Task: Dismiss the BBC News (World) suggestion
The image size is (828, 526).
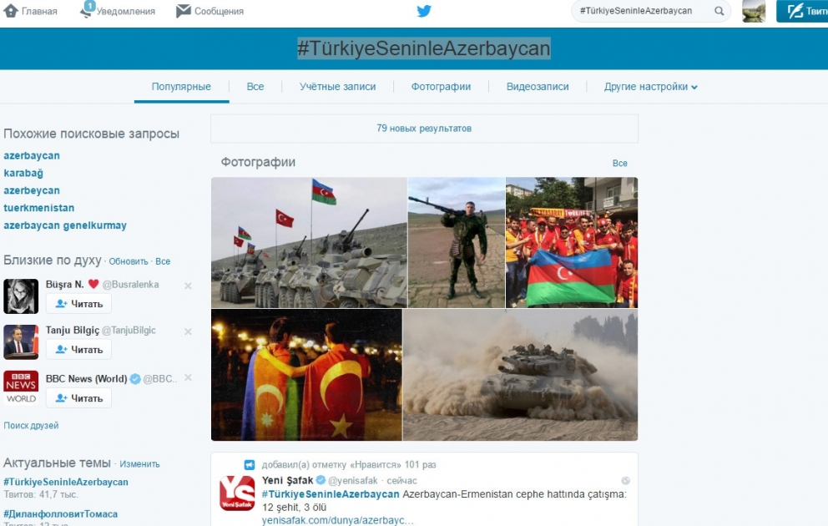Action: pyautogui.click(x=188, y=377)
